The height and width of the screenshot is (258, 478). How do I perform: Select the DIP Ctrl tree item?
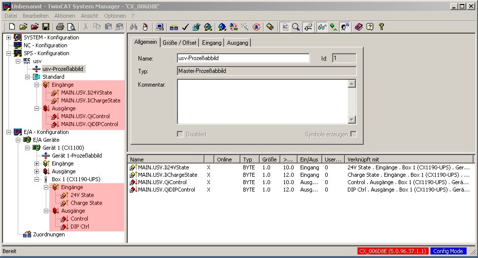pyautogui.click(x=80, y=226)
